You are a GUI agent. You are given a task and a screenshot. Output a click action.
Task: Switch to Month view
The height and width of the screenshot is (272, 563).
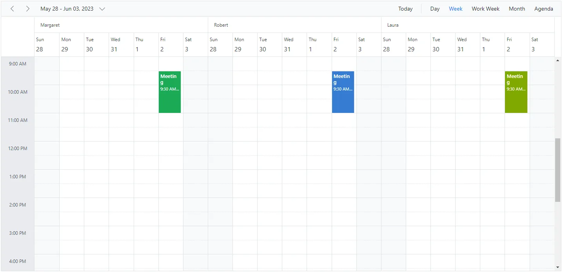tap(517, 9)
